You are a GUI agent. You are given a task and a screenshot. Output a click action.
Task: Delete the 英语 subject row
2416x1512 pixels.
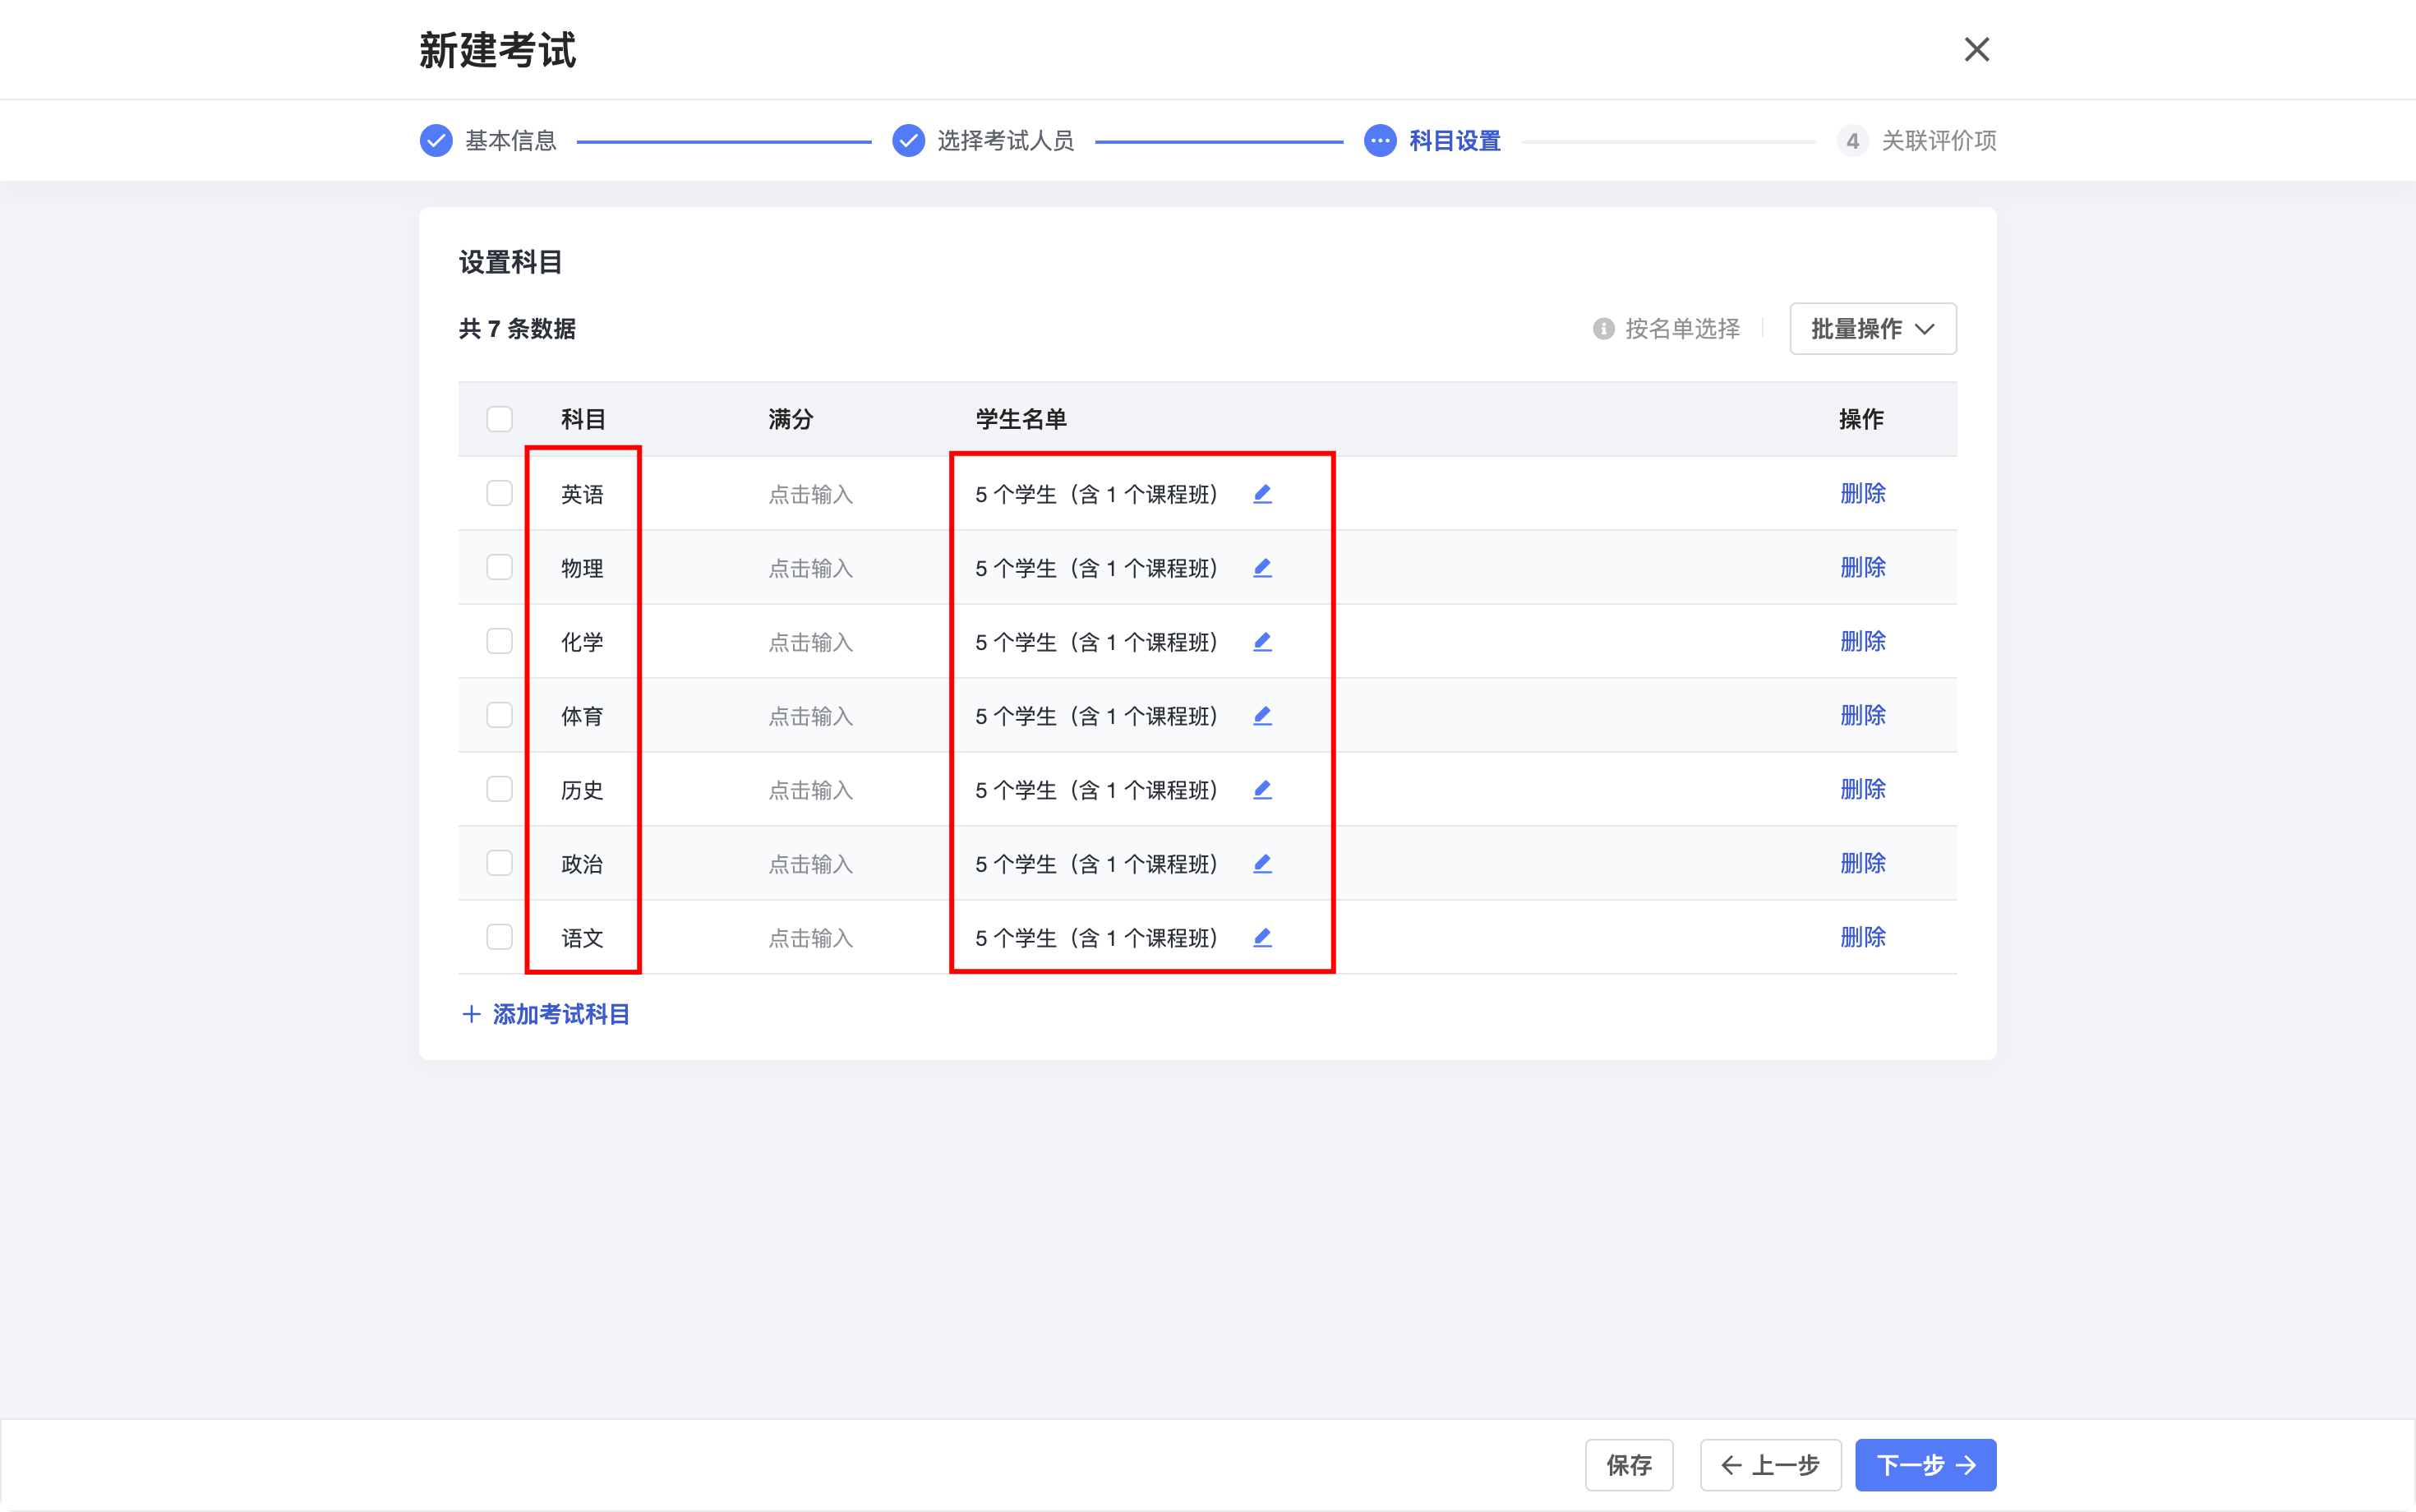[x=1862, y=493]
